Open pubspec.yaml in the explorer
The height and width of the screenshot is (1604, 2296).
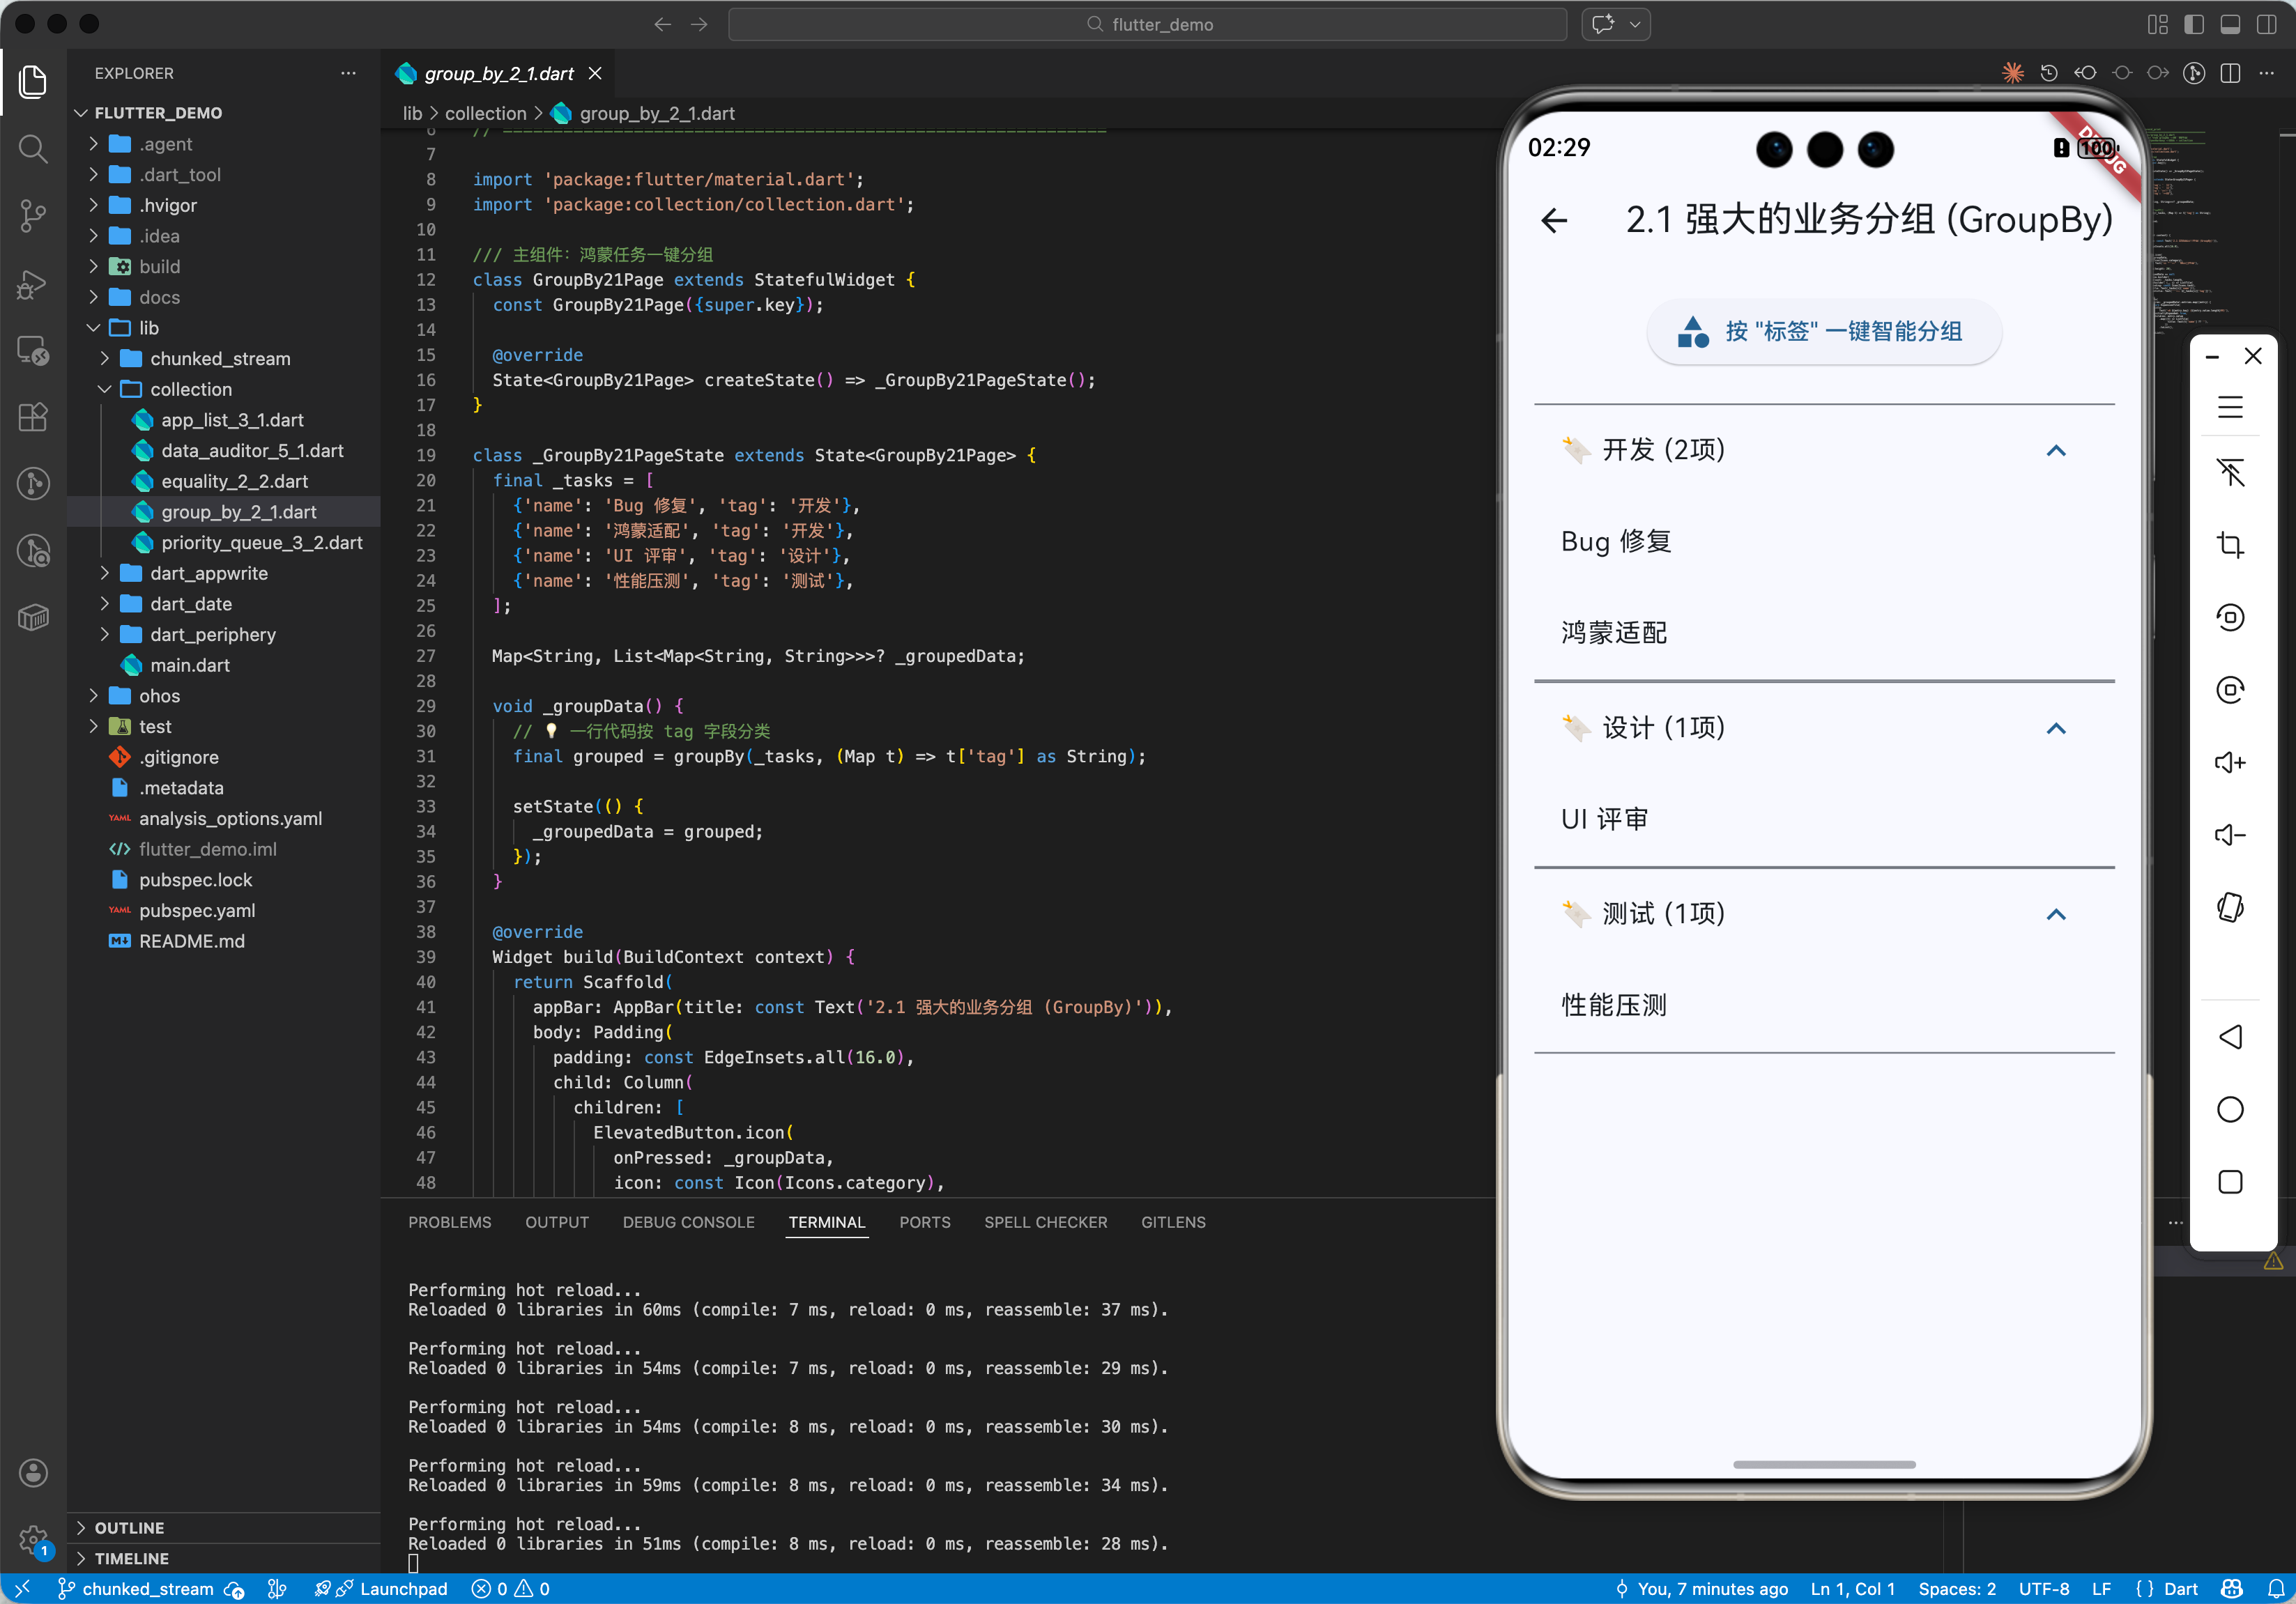[x=196, y=911]
